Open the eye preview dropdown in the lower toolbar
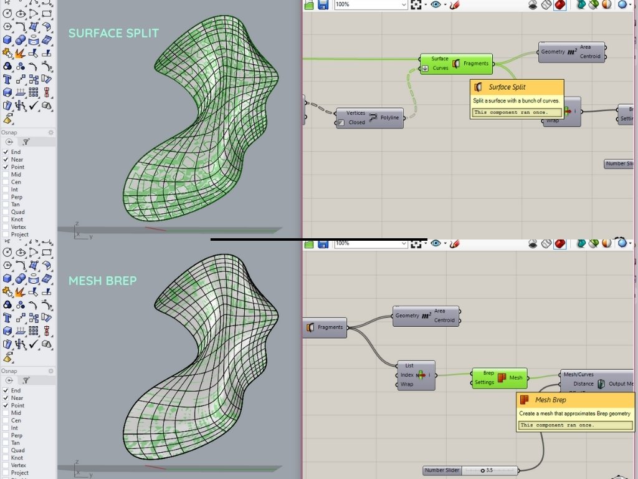Viewport: 638px width, 479px height. (445, 243)
